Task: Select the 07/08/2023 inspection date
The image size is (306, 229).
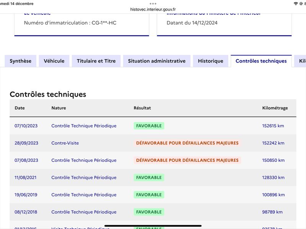Action: point(26,160)
